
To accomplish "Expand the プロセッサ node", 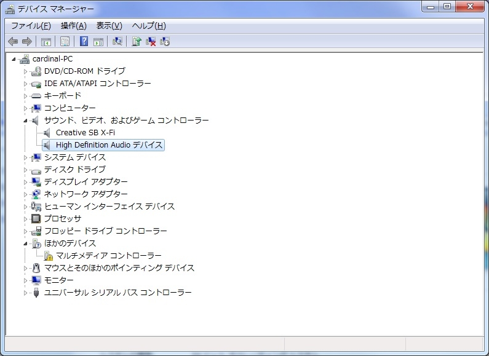I will tap(26, 219).
